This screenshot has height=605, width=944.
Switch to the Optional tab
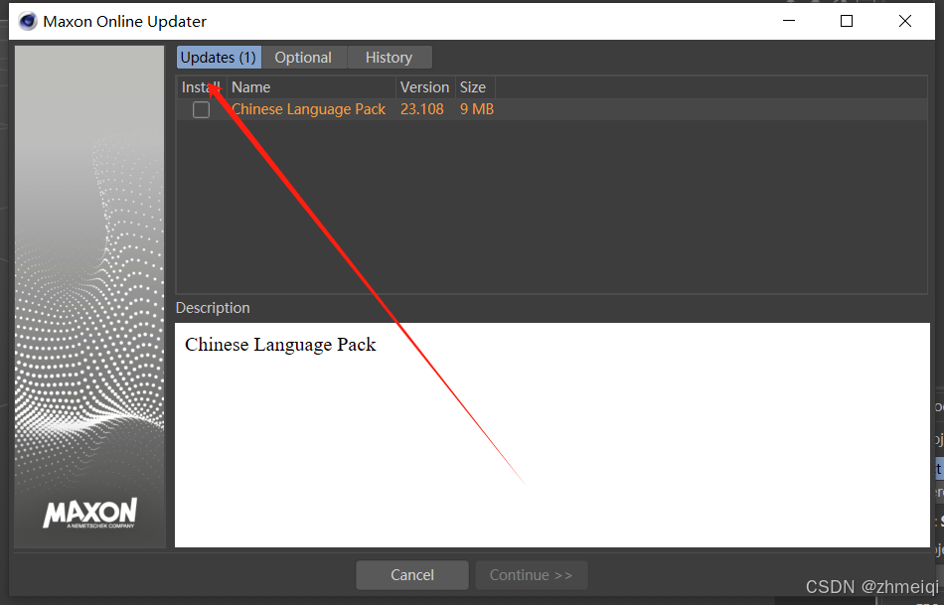[303, 58]
